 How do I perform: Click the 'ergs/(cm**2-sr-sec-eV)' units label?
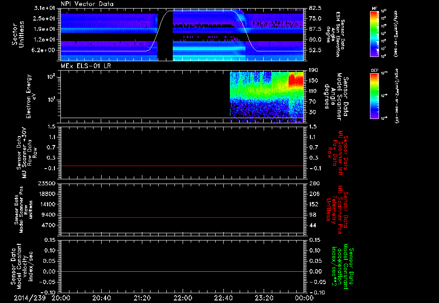point(397,96)
